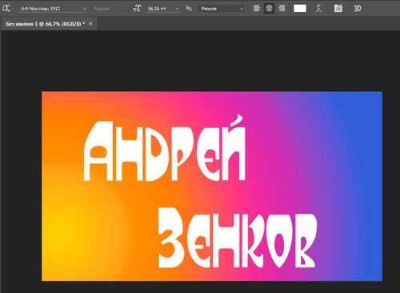The width and height of the screenshot is (400, 293).
Task: Click the Зенков text on the canvas
Action: 237,238
